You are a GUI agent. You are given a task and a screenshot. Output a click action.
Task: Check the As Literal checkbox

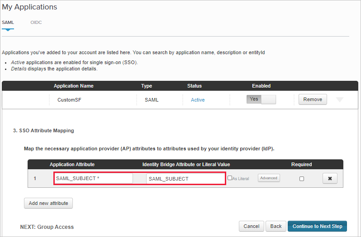point(230,178)
